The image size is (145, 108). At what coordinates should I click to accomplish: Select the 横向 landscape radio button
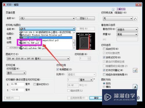pyautogui.click(x=104, y=87)
